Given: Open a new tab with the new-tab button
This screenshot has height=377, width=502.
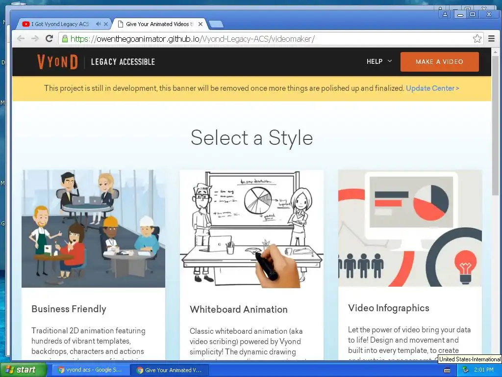Looking at the screenshot, I should pyautogui.click(x=216, y=24).
